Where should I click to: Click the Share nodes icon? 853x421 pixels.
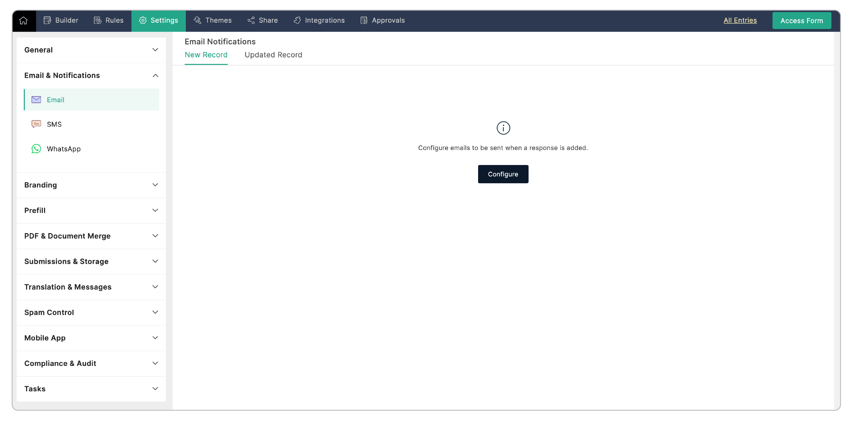point(251,21)
